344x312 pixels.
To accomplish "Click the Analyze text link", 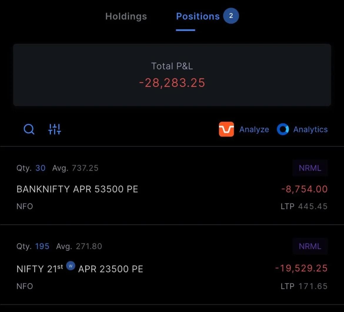I will (254, 129).
